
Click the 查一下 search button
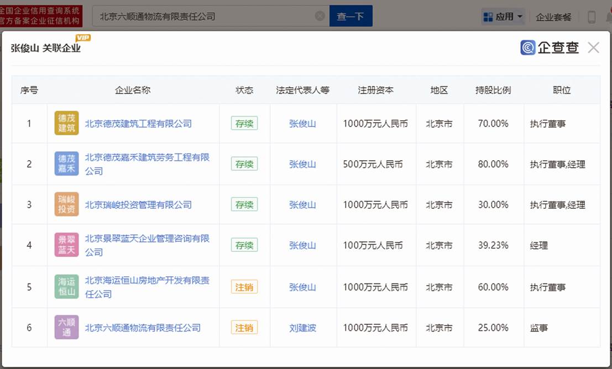point(351,16)
